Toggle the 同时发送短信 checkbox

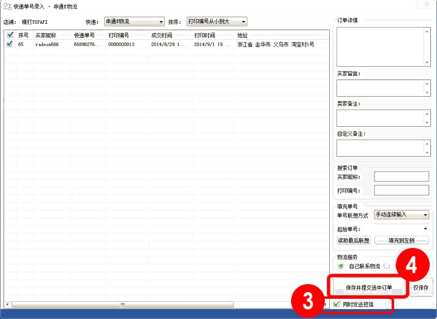337,304
